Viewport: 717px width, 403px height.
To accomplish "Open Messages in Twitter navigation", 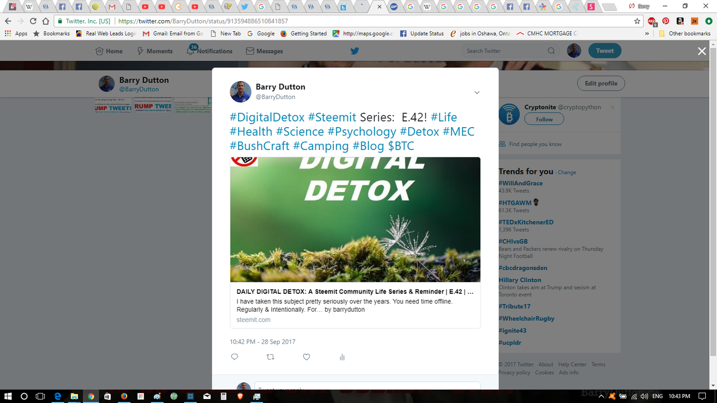I will tap(264, 51).
